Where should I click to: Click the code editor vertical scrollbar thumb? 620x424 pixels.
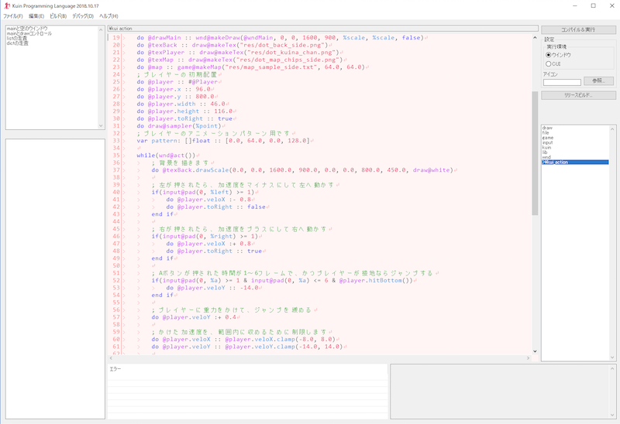click(x=535, y=153)
